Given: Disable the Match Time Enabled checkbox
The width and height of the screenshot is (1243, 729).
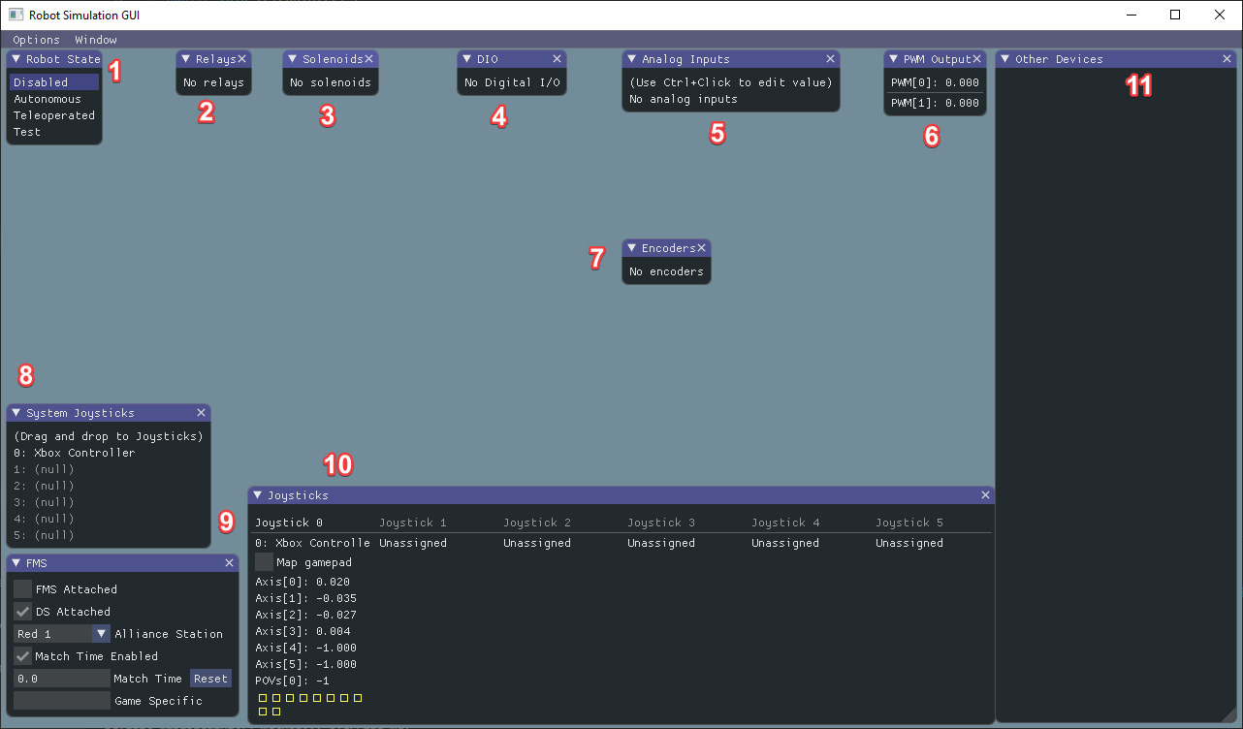Looking at the screenshot, I should click(21, 655).
